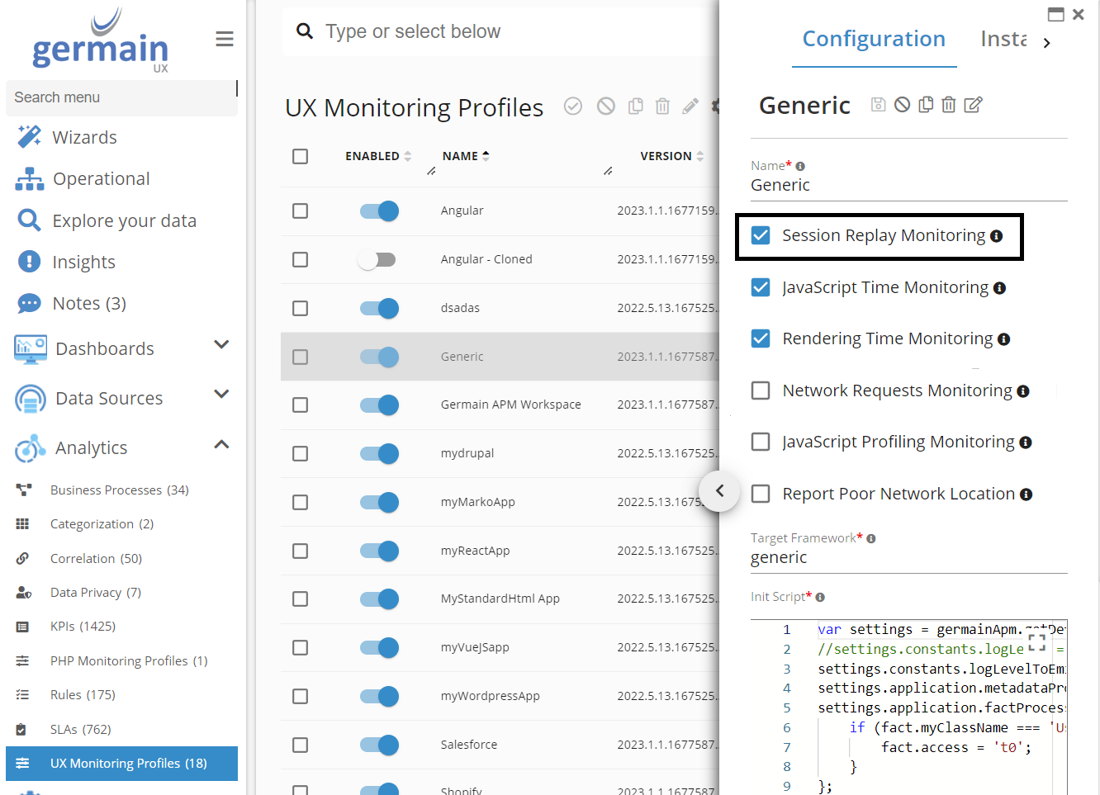Click the save icon next to Generic title
The image size is (1100, 795).
(x=879, y=105)
